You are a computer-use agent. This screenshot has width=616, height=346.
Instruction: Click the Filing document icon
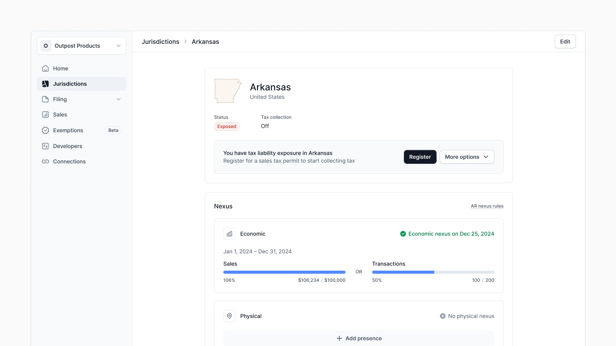pyautogui.click(x=45, y=99)
